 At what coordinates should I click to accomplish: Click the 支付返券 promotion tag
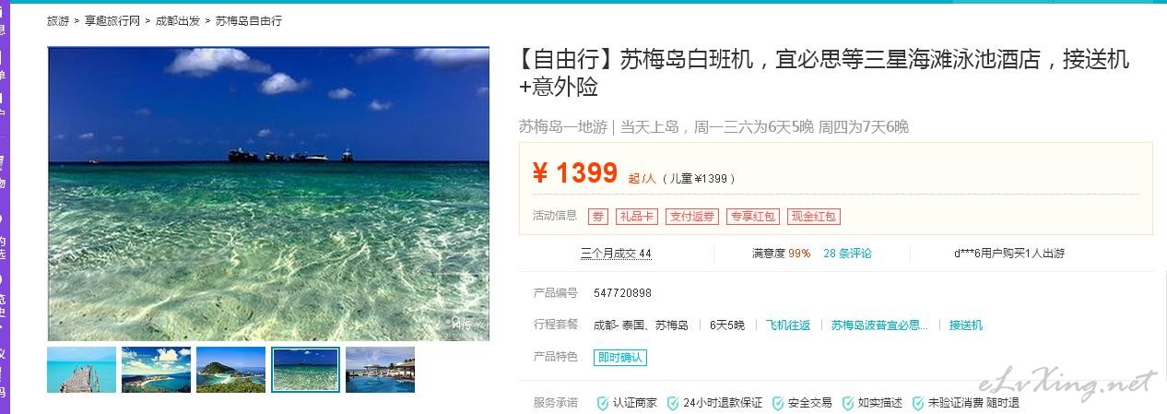point(692,217)
